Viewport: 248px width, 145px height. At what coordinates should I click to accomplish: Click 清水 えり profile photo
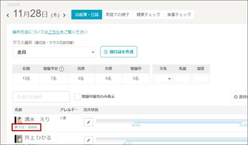coord(18,120)
